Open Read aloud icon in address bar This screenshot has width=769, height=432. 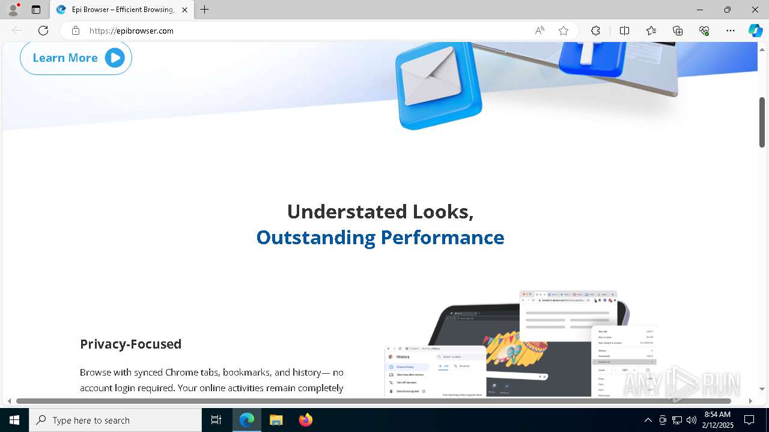click(x=540, y=31)
